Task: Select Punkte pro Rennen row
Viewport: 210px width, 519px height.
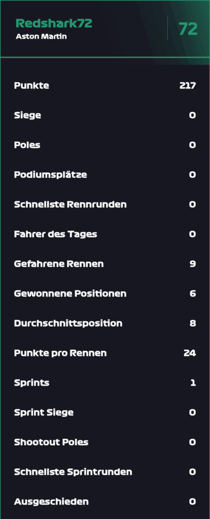Action: coord(105,353)
